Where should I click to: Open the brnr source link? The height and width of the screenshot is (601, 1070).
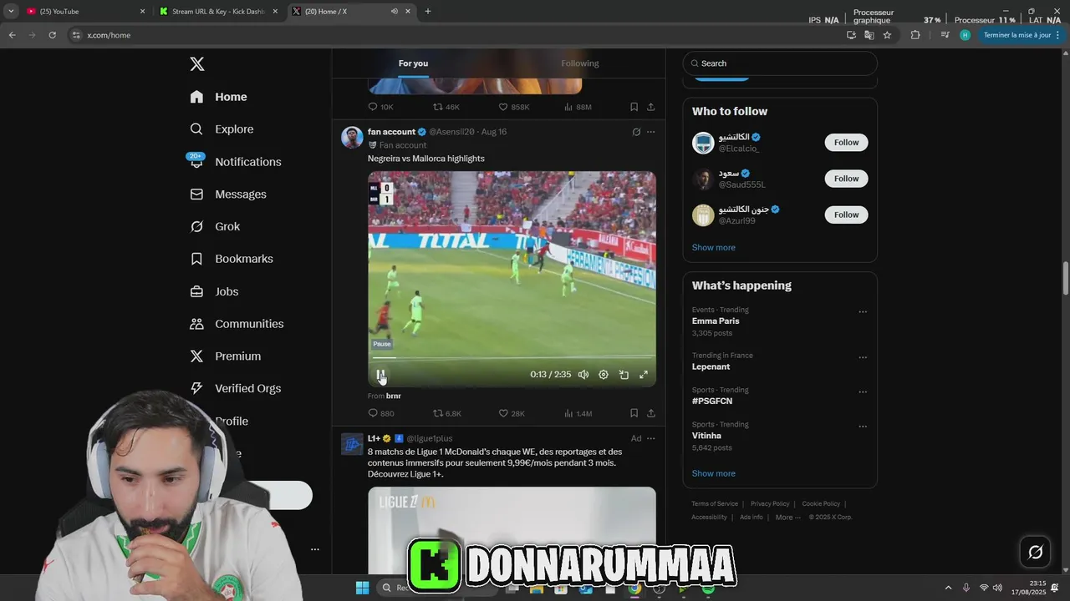pyautogui.click(x=394, y=396)
